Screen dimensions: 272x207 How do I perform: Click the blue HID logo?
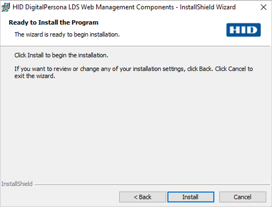(243, 30)
